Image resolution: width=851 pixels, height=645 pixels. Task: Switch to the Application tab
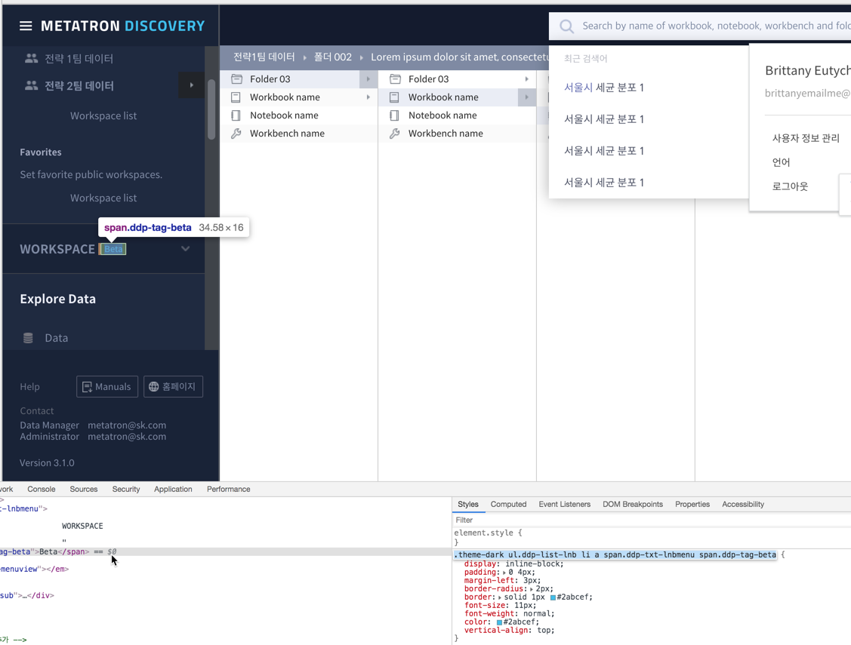click(x=173, y=489)
